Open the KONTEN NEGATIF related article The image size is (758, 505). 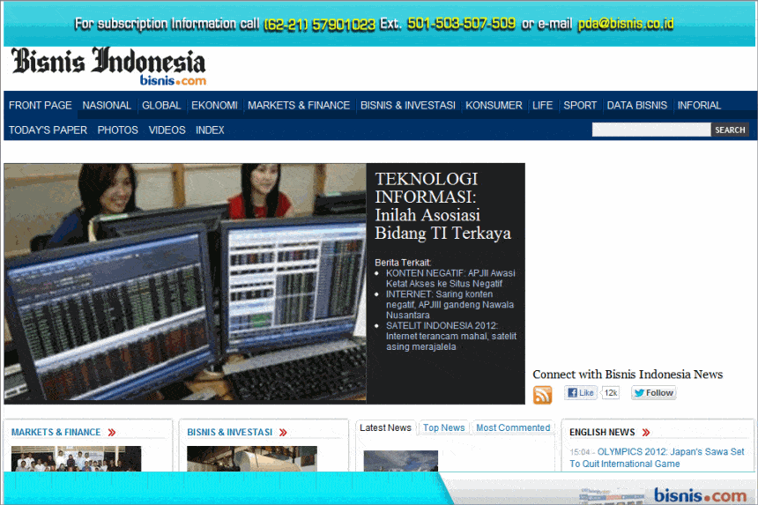(x=450, y=278)
